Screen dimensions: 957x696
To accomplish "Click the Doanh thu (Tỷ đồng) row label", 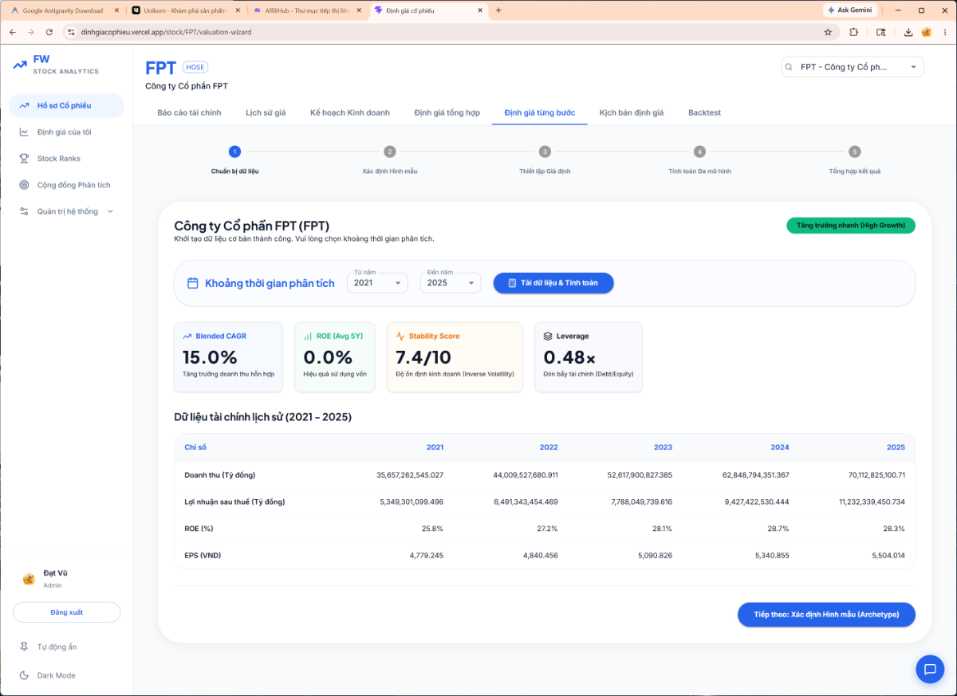I will pos(219,475).
